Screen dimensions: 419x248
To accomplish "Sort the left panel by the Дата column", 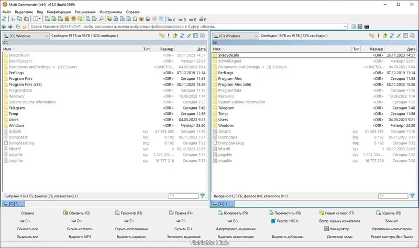I will (x=191, y=49).
